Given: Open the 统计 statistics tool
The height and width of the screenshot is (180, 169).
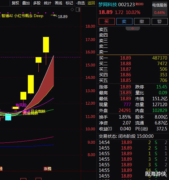Looking at the screenshot, I should (x=48, y=3).
